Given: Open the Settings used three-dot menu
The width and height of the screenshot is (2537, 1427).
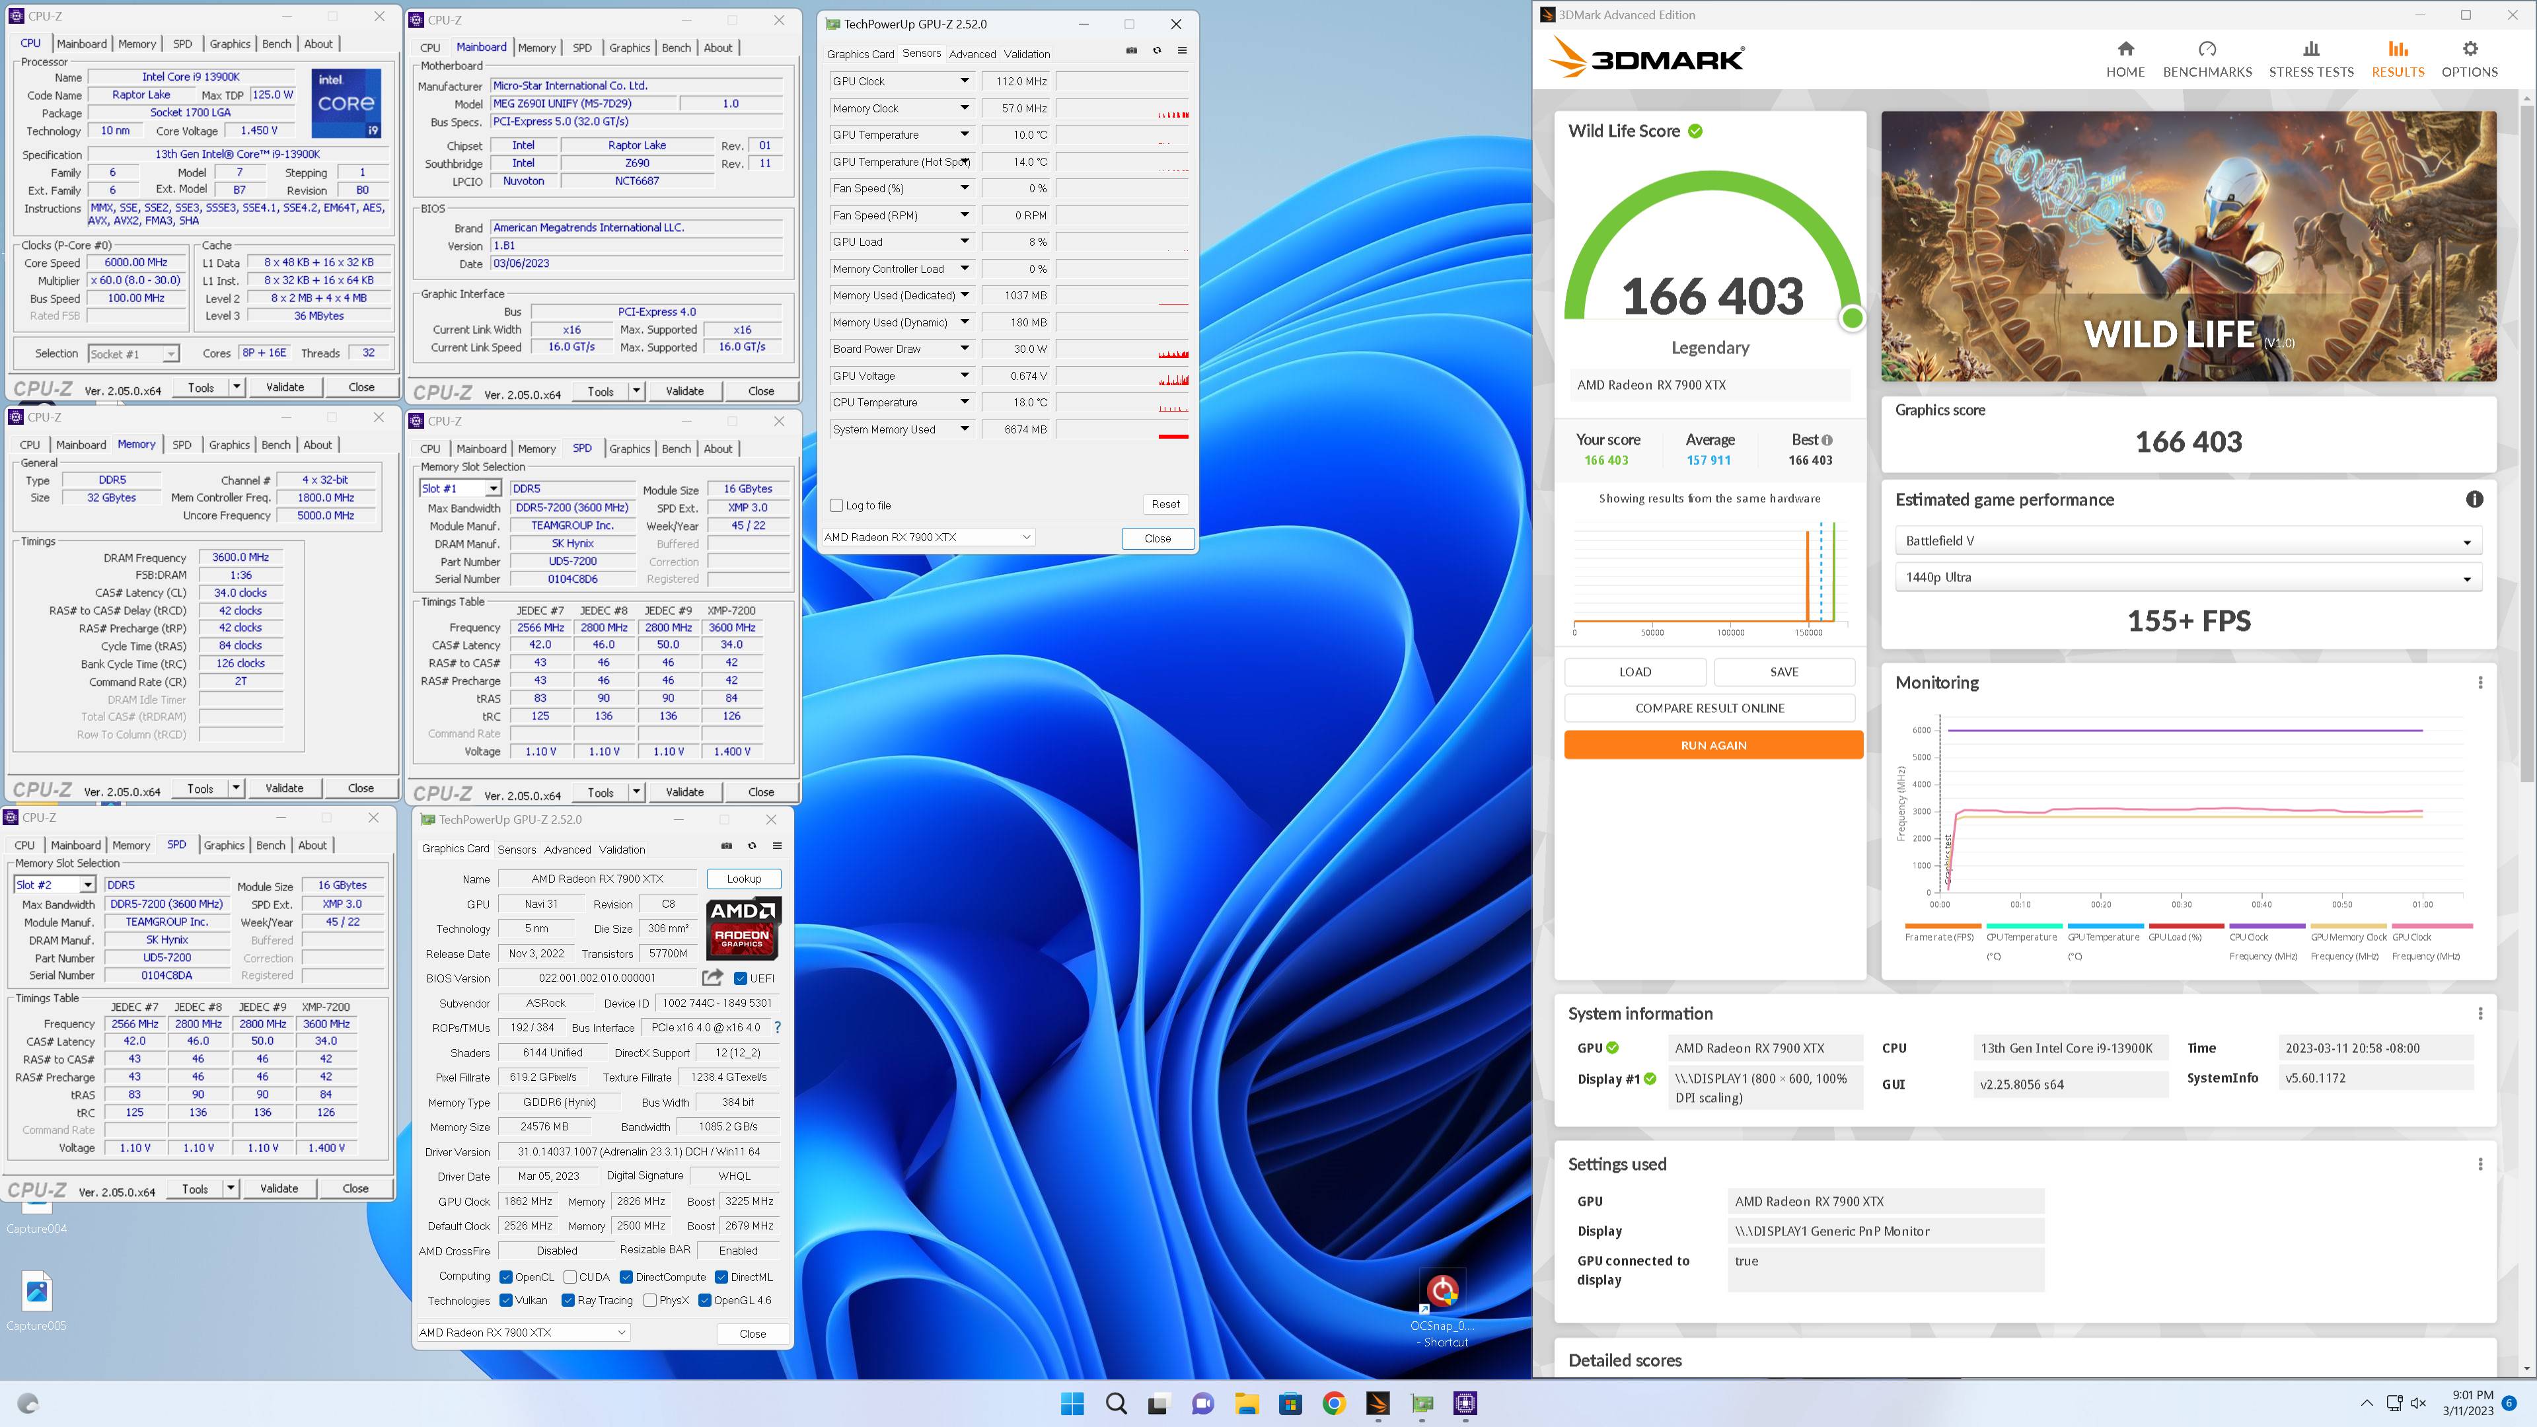Looking at the screenshot, I should [x=2480, y=1164].
